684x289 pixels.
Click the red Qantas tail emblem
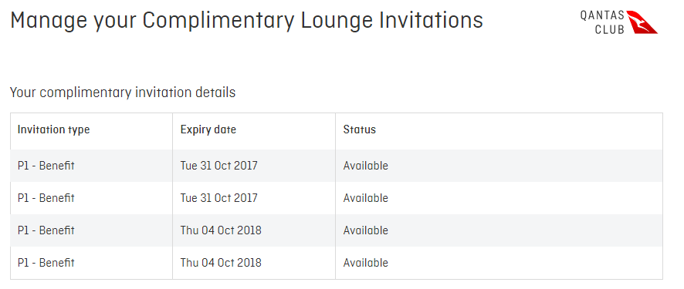642,22
